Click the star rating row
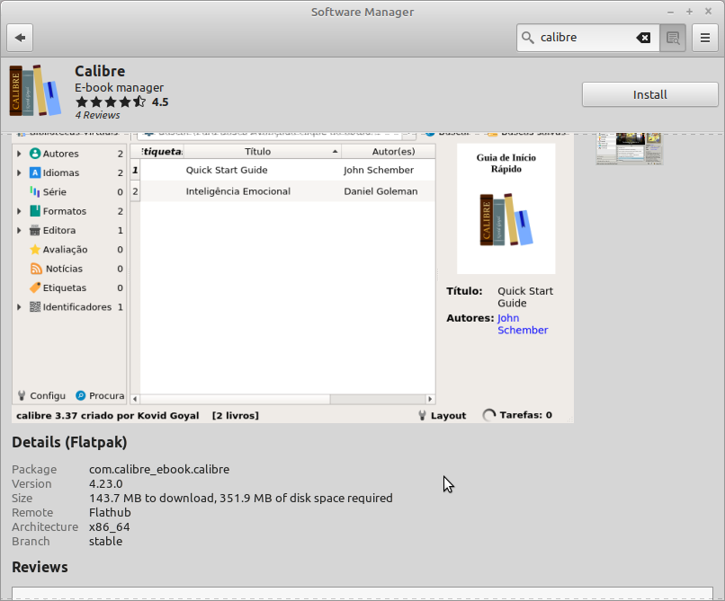The height and width of the screenshot is (601, 725). click(111, 102)
